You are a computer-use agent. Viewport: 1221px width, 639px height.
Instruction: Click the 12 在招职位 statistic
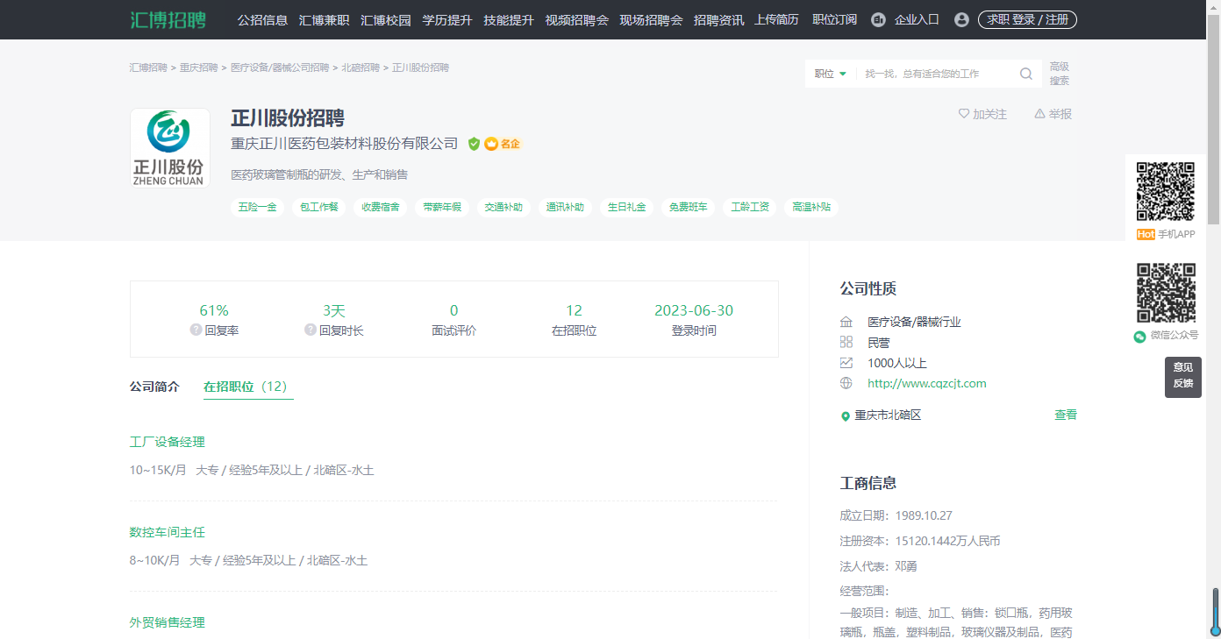pos(574,320)
